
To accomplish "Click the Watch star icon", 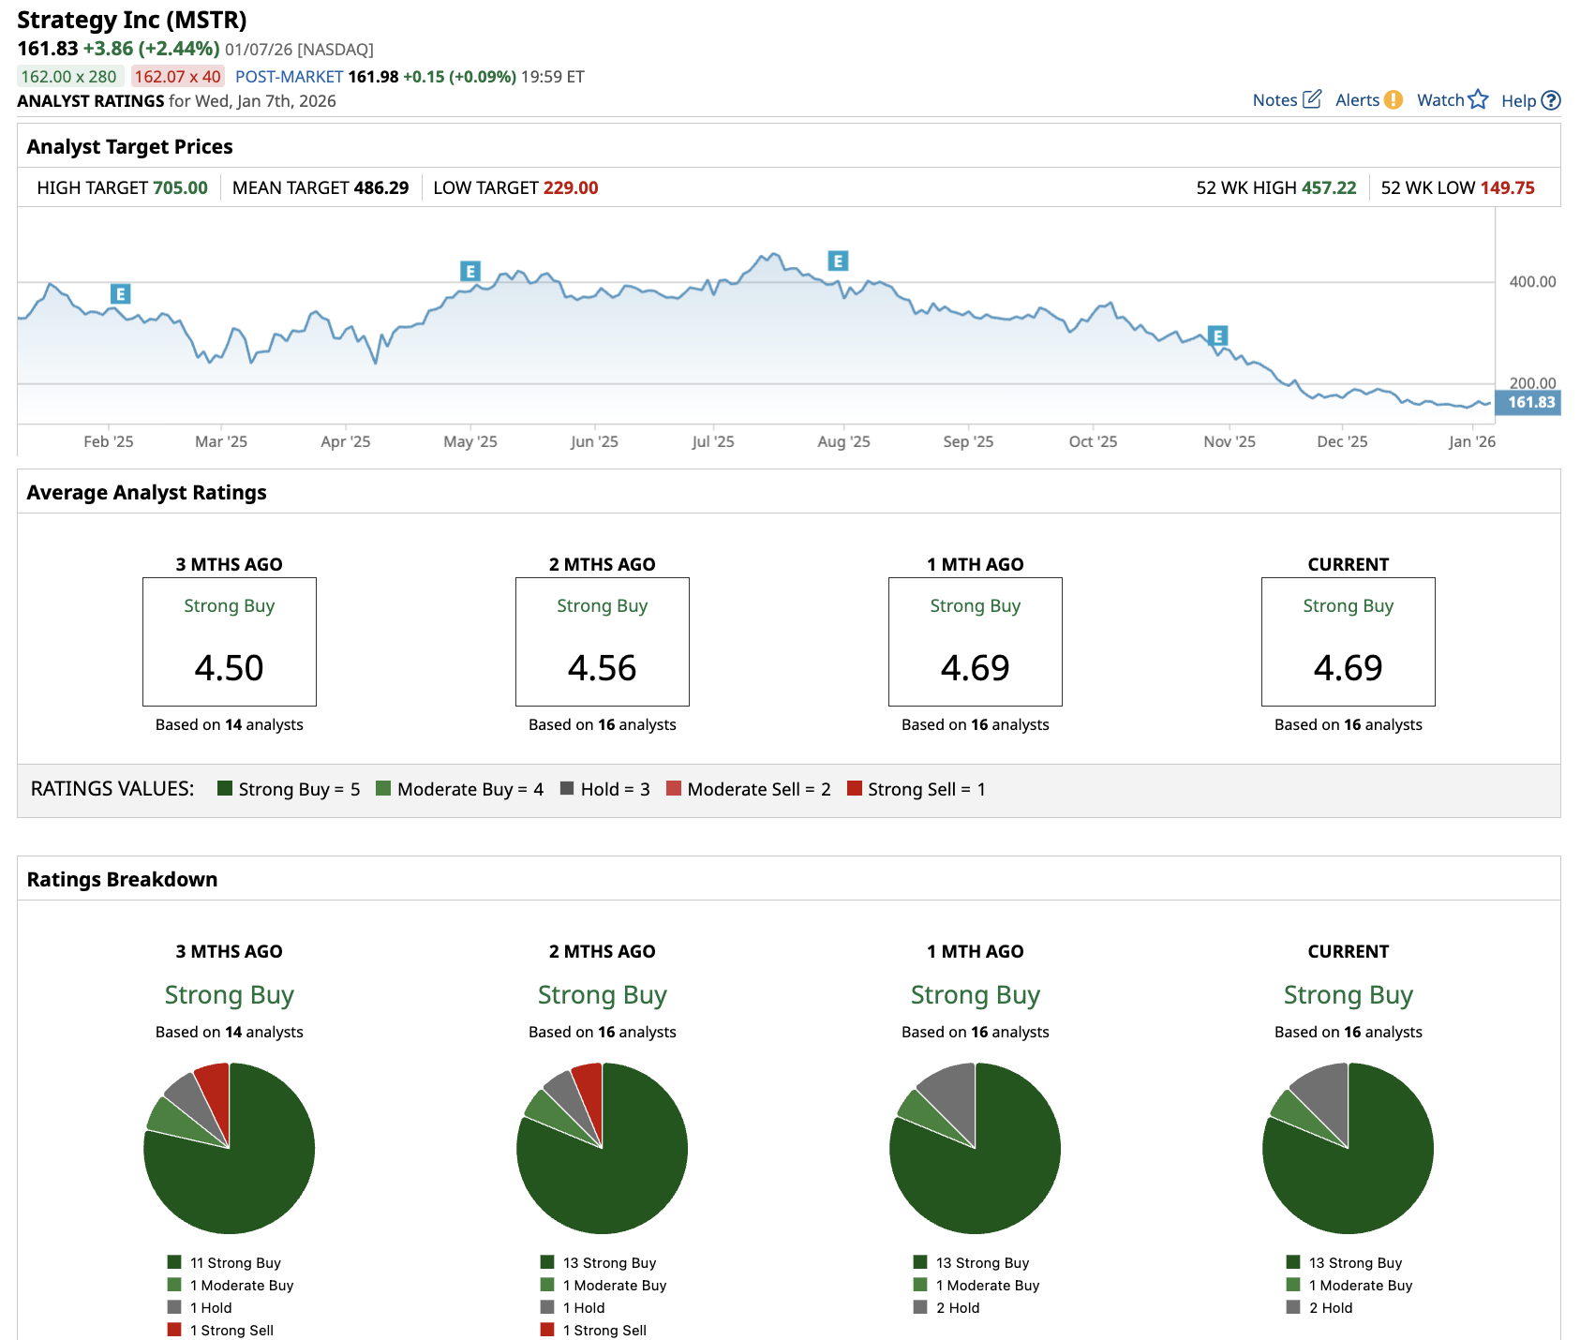I will click(x=1478, y=99).
